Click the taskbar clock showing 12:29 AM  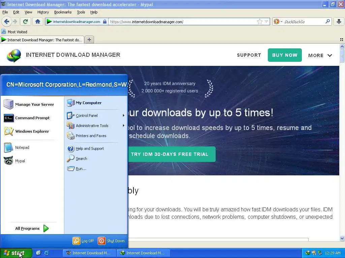click(x=333, y=253)
